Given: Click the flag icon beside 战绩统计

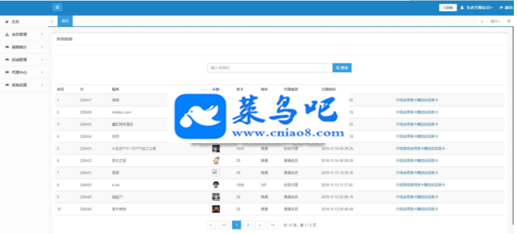Looking at the screenshot, I should coord(7,47).
